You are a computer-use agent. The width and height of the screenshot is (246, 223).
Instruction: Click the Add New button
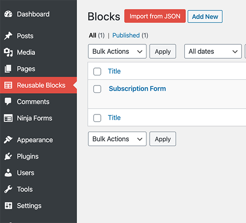click(205, 16)
